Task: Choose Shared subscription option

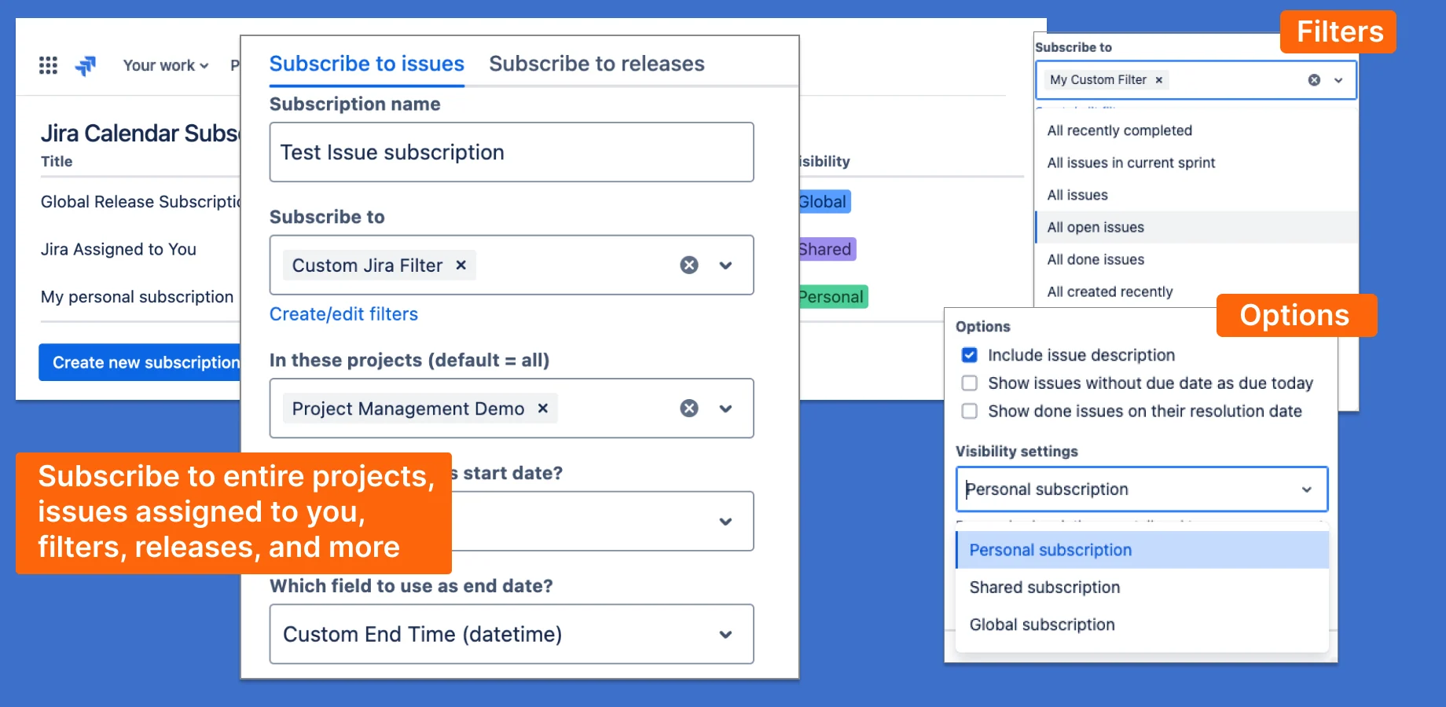Action: [x=1142, y=588]
